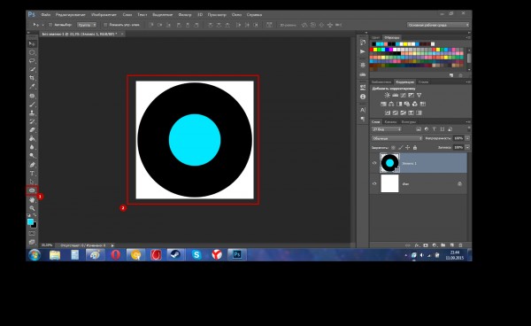This screenshot has height=326, width=531.
Task: Open the Color tab beside Swatches
Action: click(x=375, y=37)
